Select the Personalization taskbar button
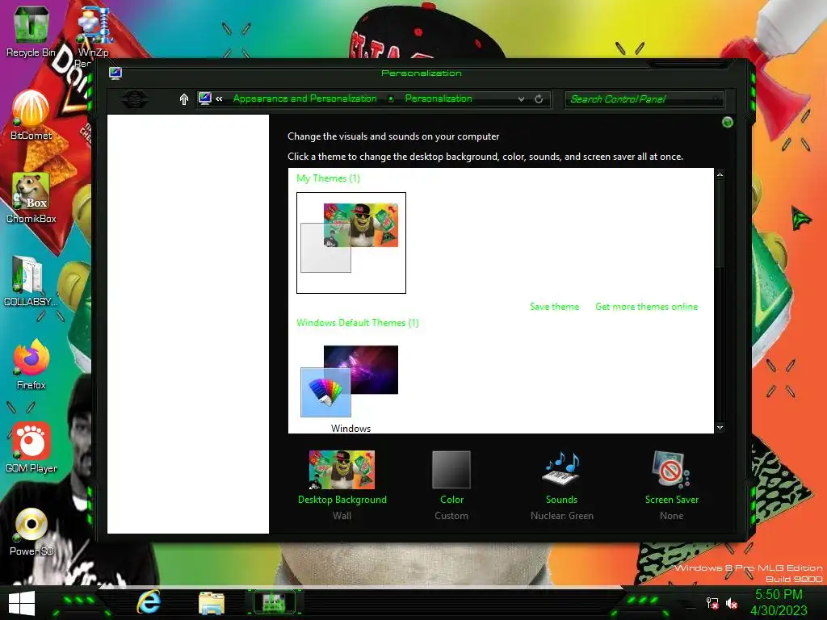 pyautogui.click(x=274, y=602)
